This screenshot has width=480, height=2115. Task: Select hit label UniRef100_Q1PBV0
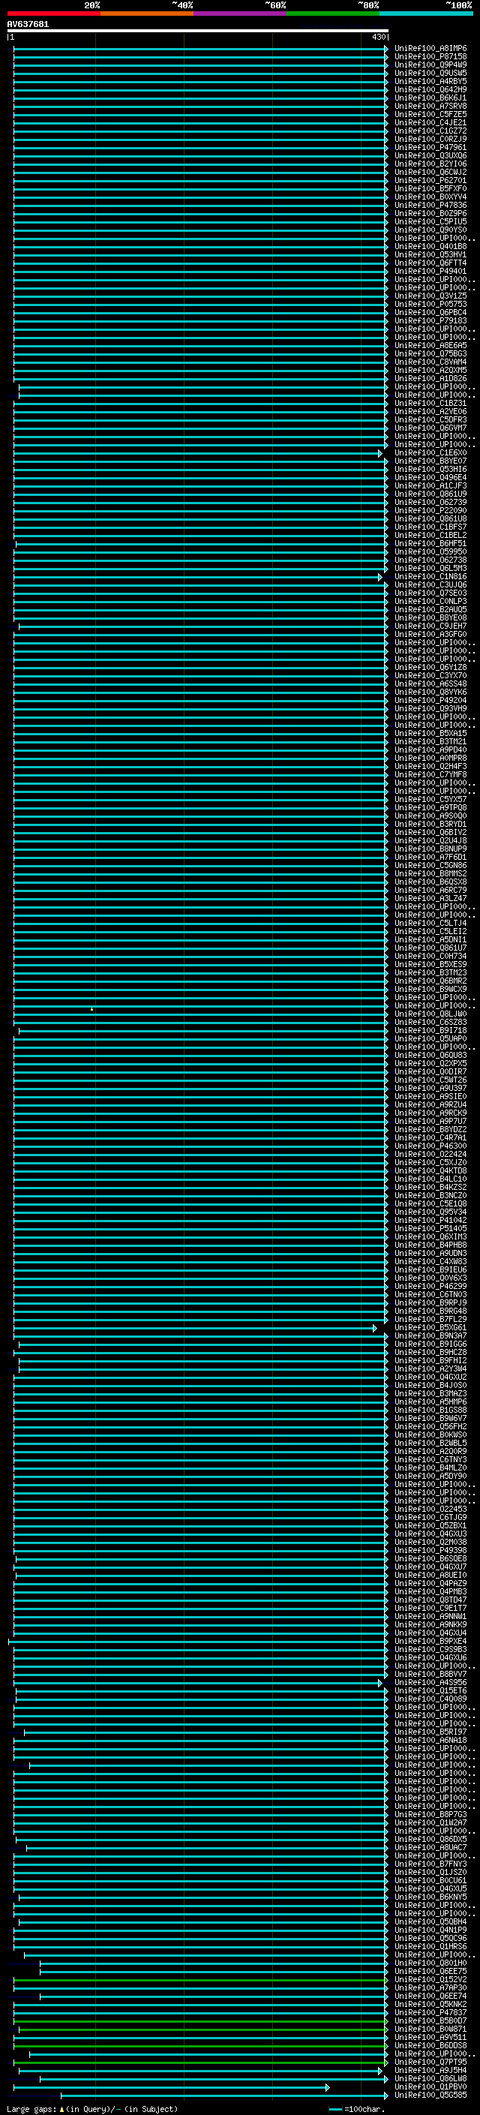click(430, 2087)
